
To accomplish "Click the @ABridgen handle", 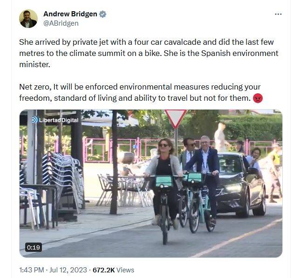I will tap(61, 23).
